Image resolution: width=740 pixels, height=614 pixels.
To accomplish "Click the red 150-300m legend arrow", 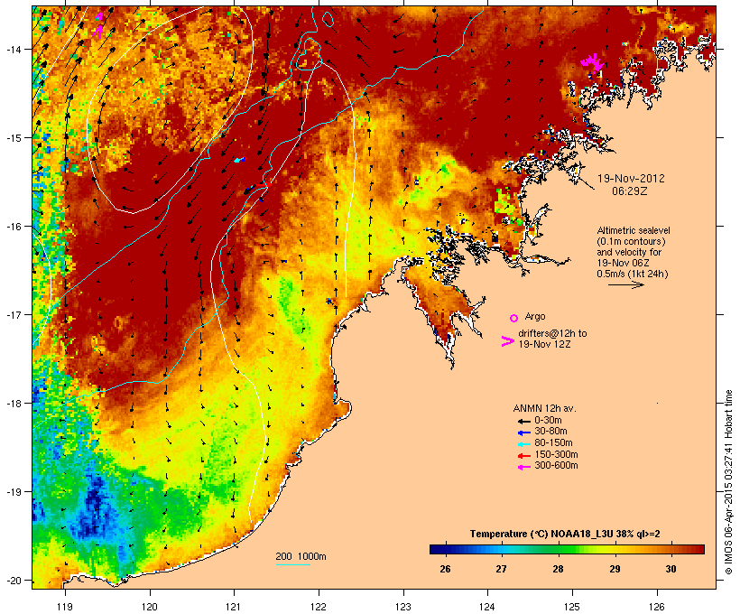I will [523, 456].
